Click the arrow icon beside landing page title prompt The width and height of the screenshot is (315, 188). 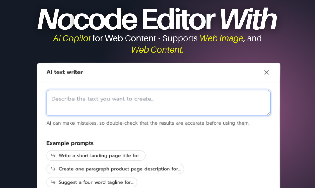53,156
